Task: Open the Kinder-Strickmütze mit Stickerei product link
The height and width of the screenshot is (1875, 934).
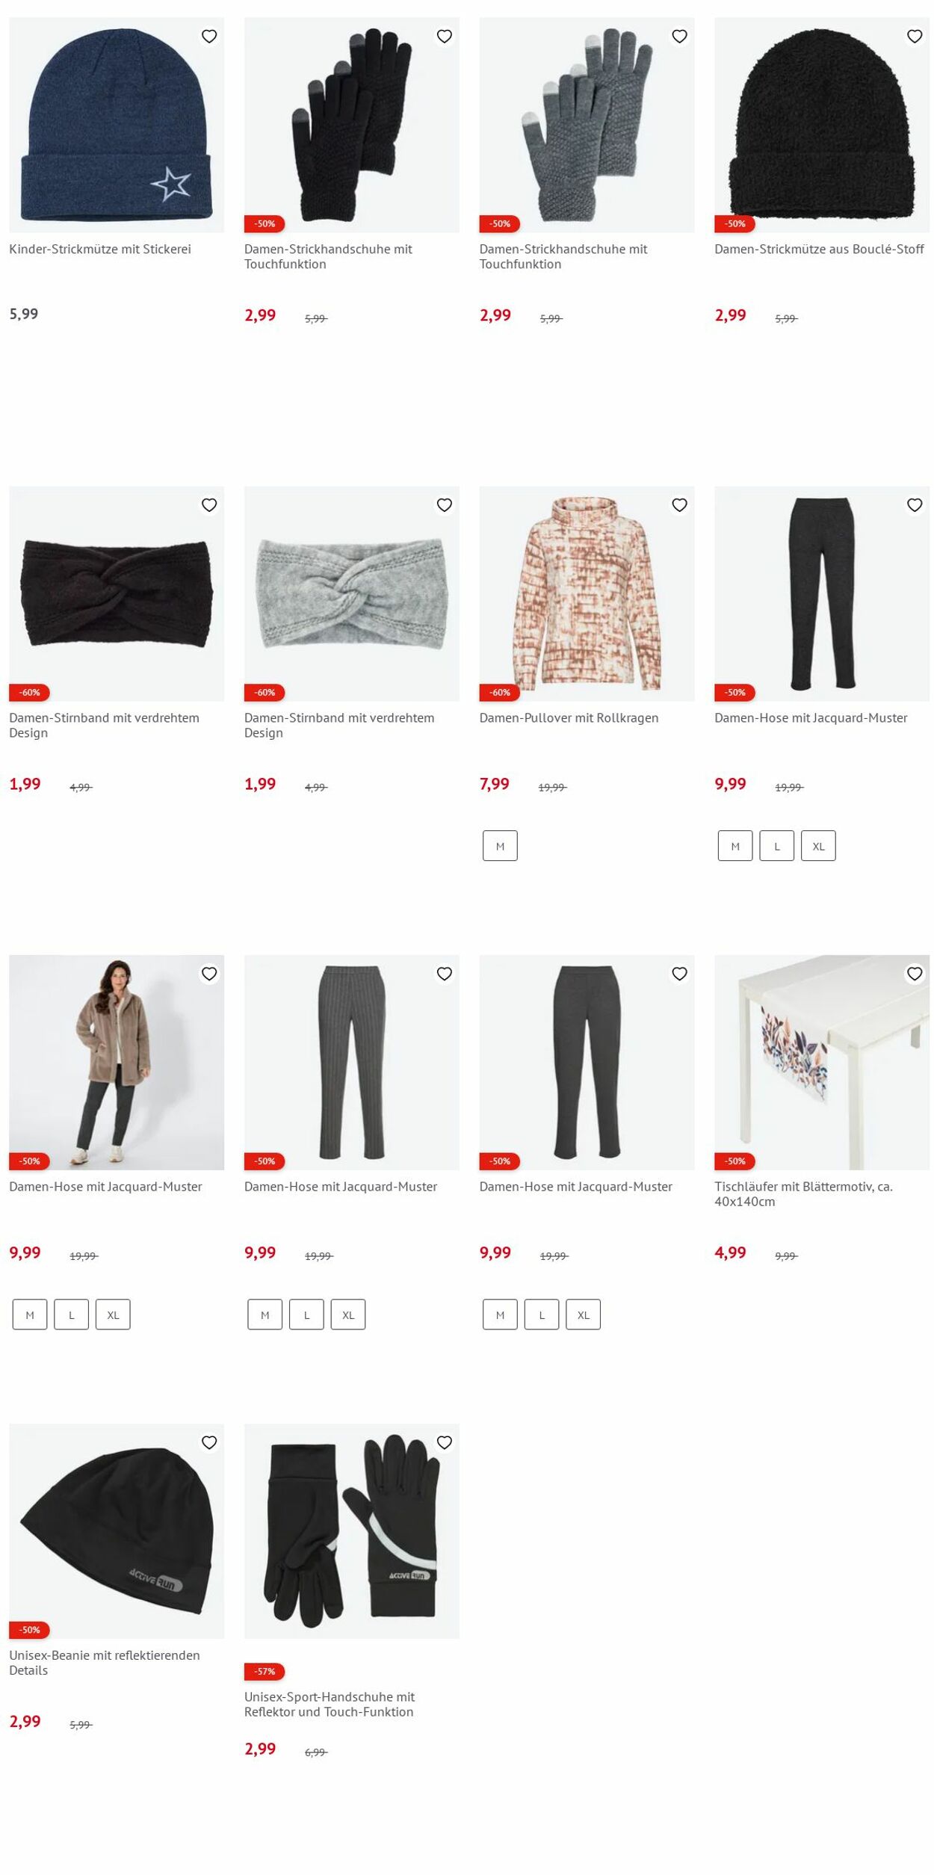Action: (100, 249)
